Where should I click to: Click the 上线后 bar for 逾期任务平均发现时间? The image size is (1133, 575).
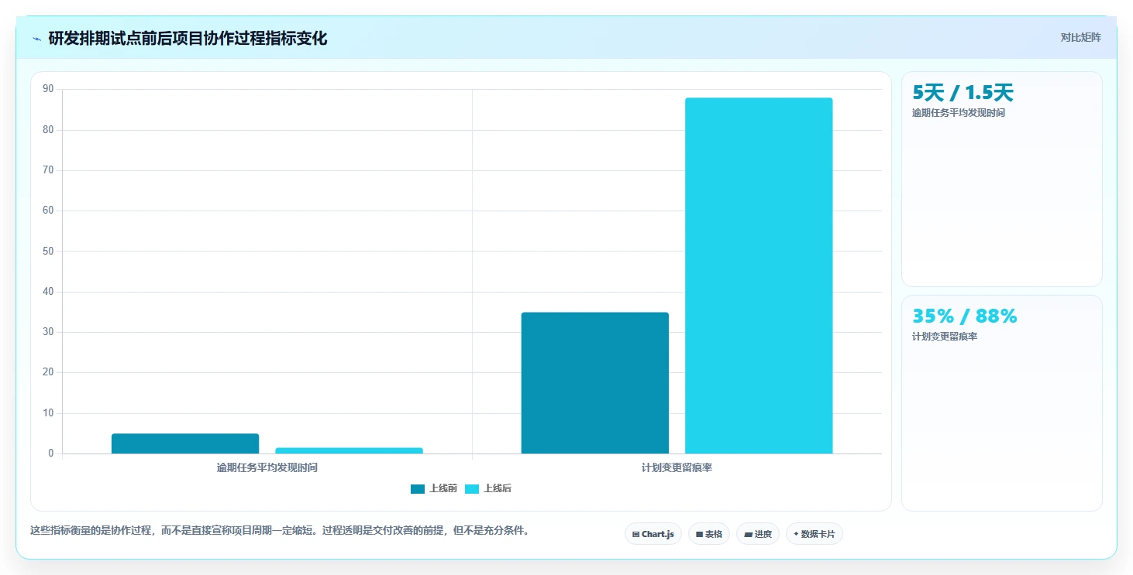coord(349,450)
